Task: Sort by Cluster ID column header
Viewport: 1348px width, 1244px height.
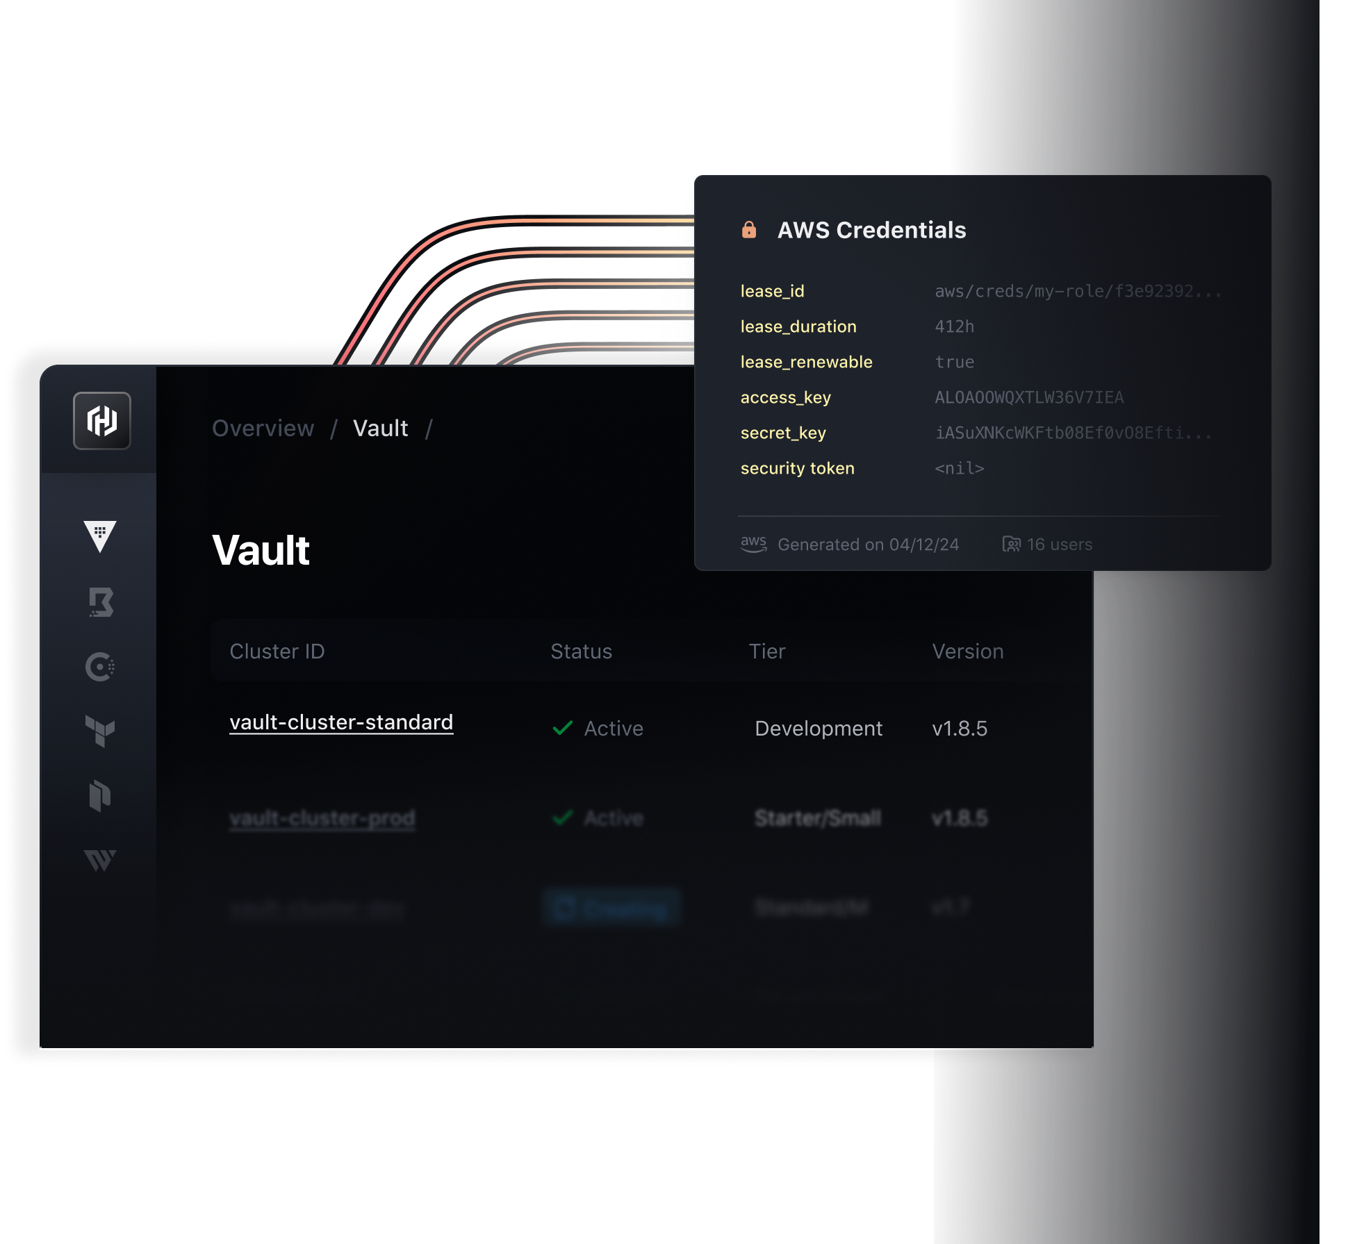Action: click(277, 652)
